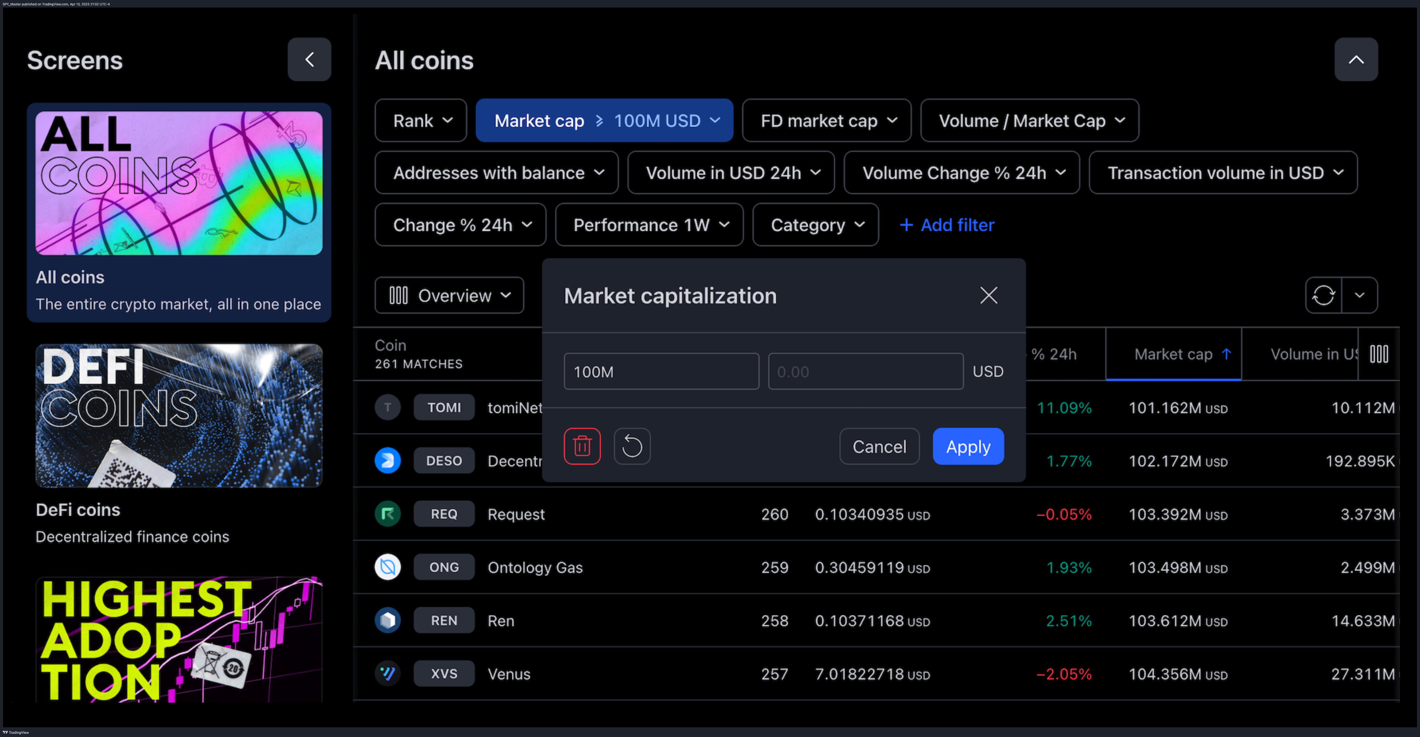Delete the Market capitalization filter with trash icon
The height and width of the screenshot is (737, 1420).
[x=582, y=446]
